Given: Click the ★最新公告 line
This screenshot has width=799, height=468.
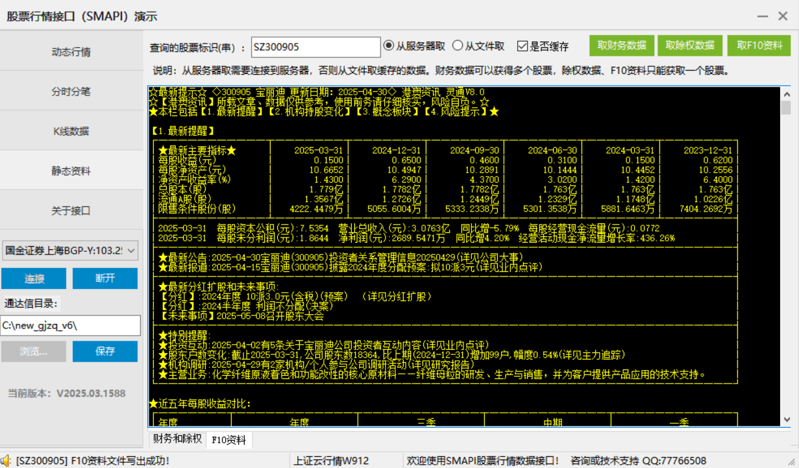Looking at the screenshot, I should [341, 258].
